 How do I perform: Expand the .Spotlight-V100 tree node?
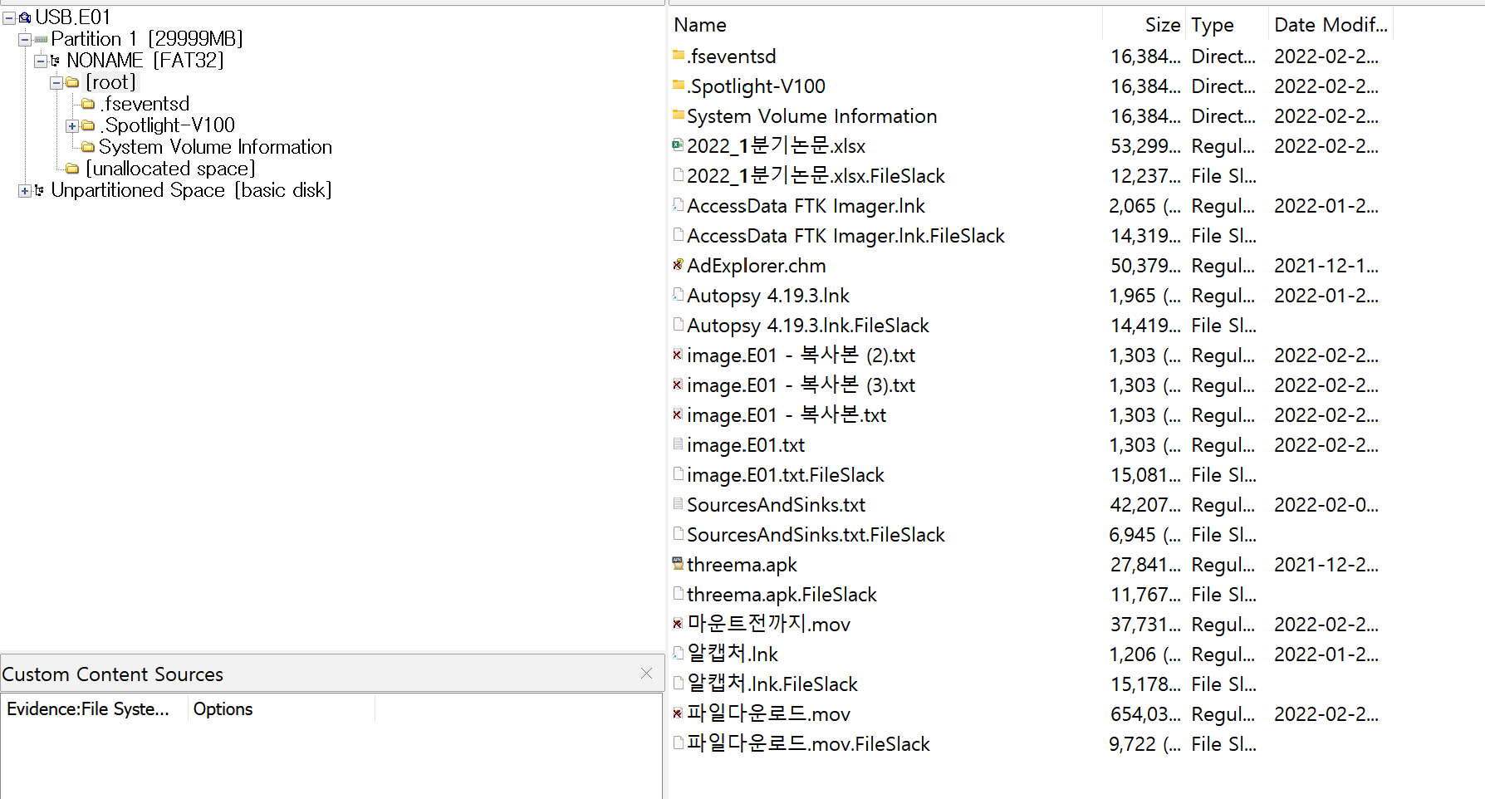(72, 125)
